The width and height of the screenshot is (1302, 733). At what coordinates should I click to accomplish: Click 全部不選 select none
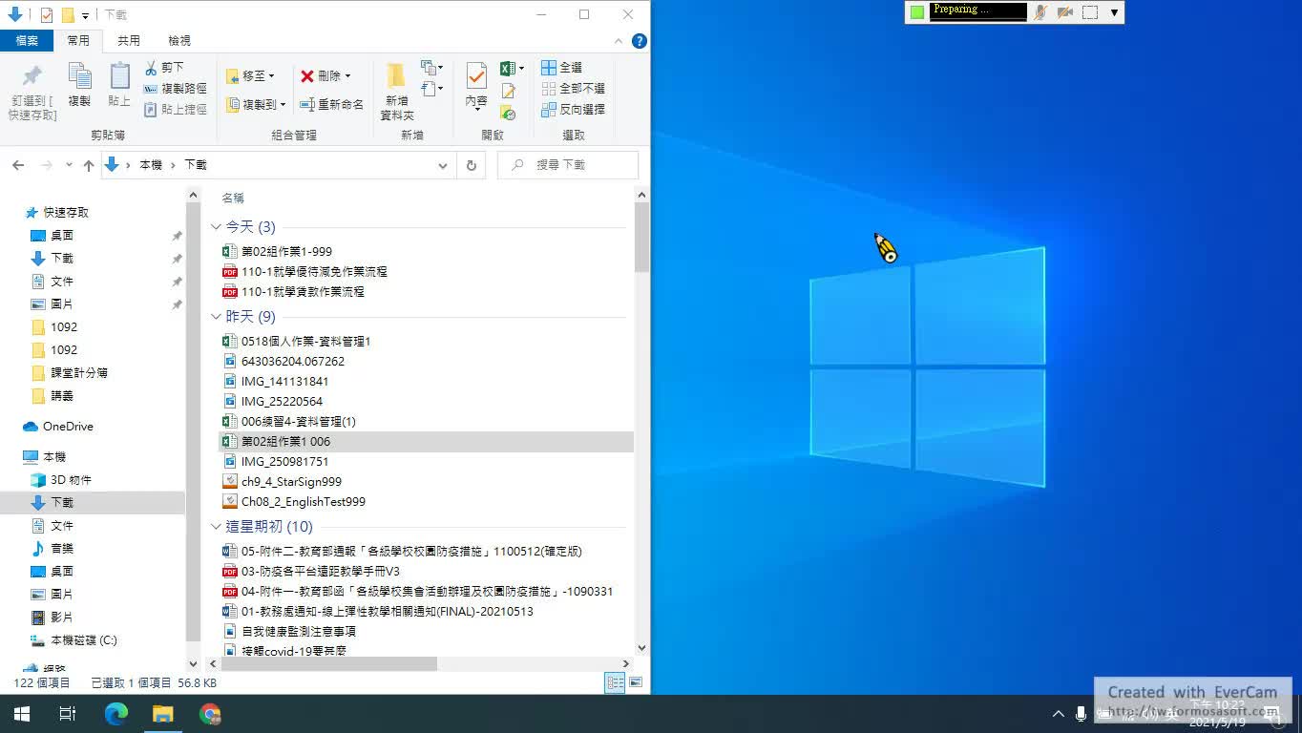(x=574, y=89)
